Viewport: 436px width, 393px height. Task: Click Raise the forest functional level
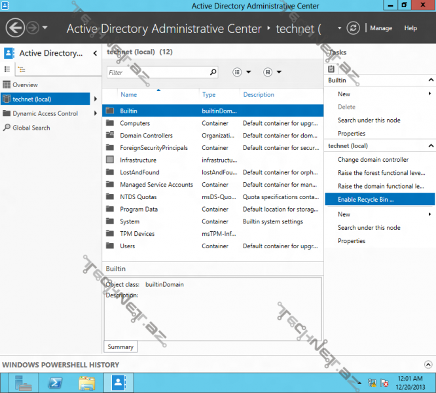coord(381,173)
